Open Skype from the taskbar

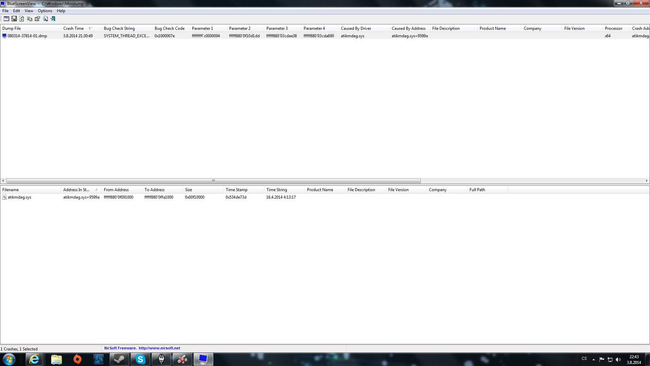[140, 359]
